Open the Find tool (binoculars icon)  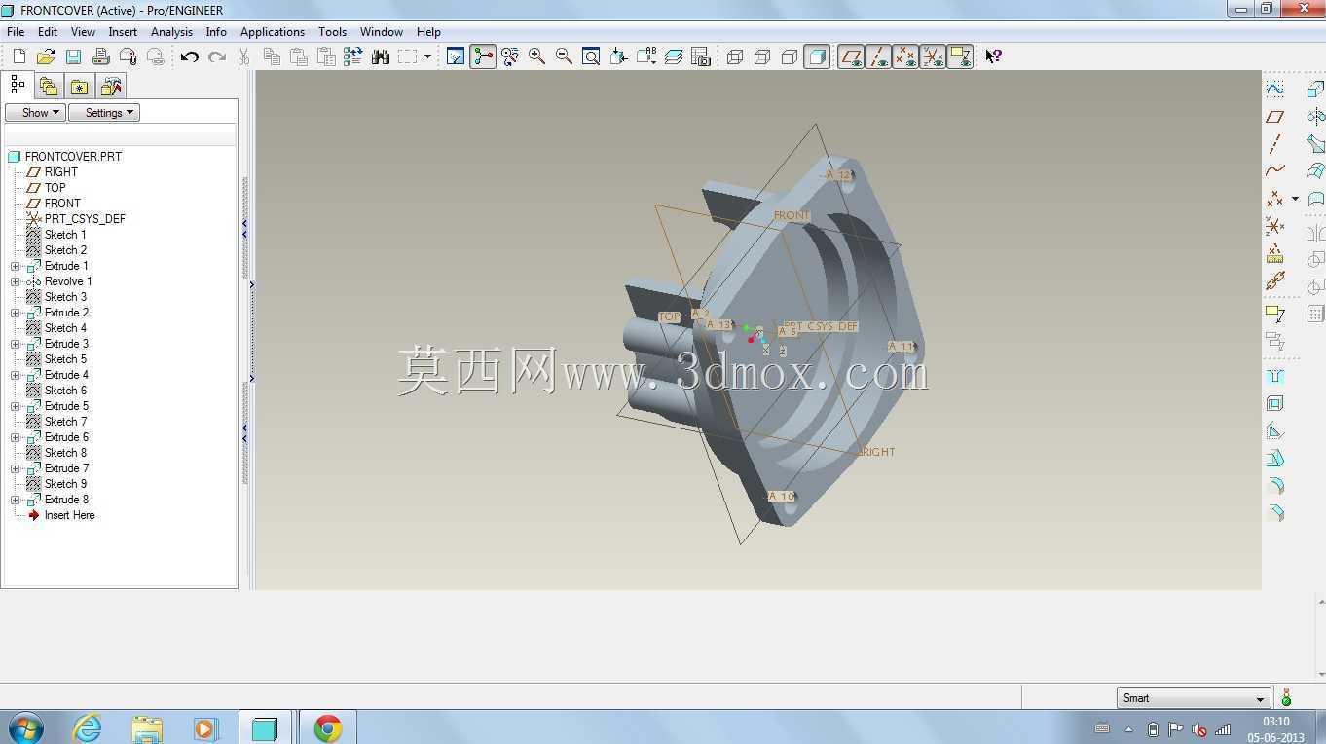click(381, 56)
